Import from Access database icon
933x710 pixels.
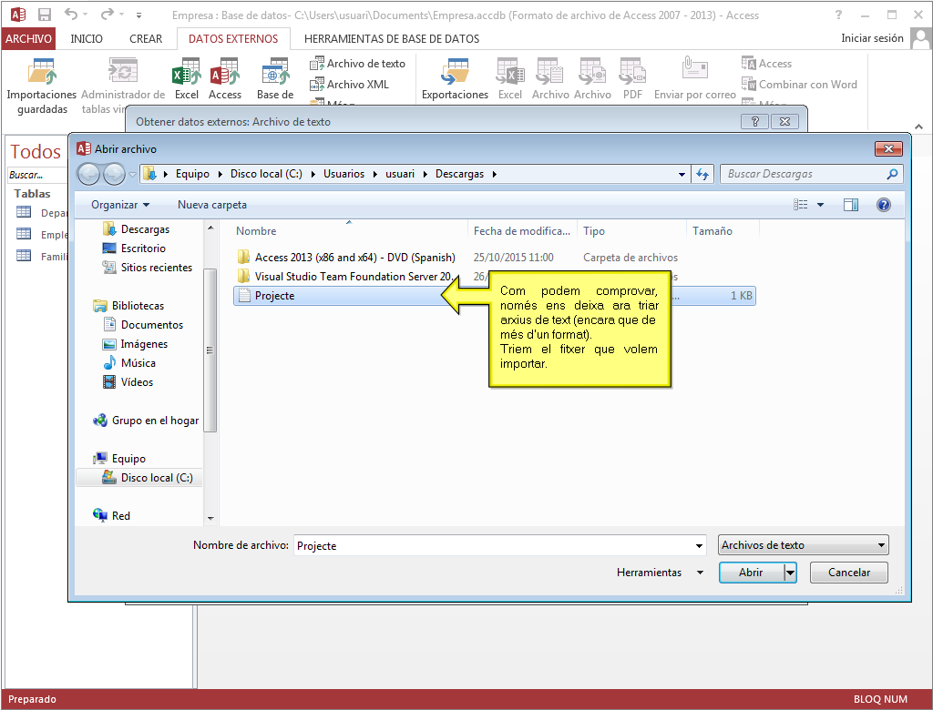[x=224, y=79]
